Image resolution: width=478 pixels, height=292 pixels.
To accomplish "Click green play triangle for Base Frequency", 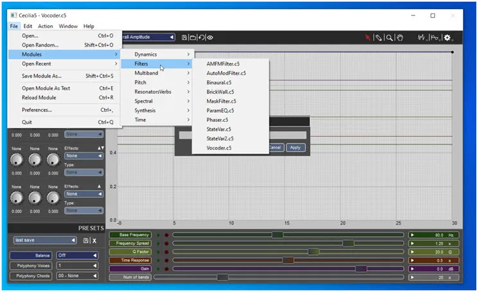I will (x=158, y=235).
